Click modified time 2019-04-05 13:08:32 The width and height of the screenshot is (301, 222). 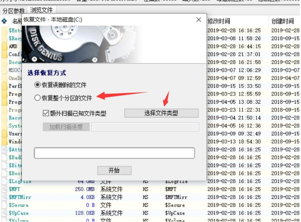coord(234,102)
